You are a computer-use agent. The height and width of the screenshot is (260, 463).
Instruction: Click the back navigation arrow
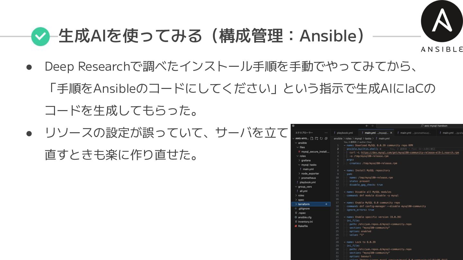(367, 126)
